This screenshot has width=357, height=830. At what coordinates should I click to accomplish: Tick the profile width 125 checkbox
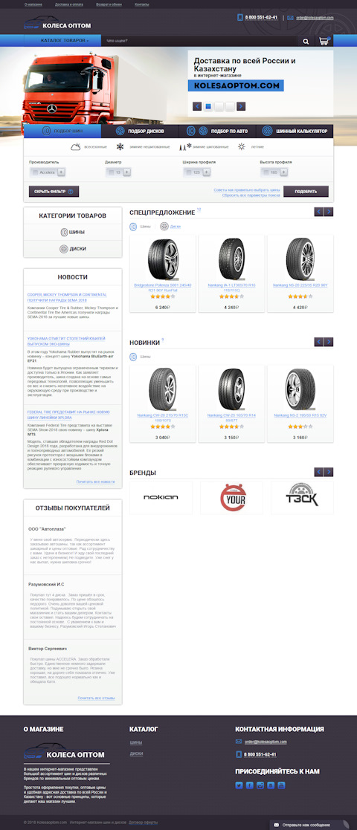click(x=189, y=172)
